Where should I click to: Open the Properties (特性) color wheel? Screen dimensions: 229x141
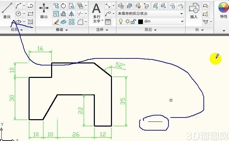tap(223, 7)
